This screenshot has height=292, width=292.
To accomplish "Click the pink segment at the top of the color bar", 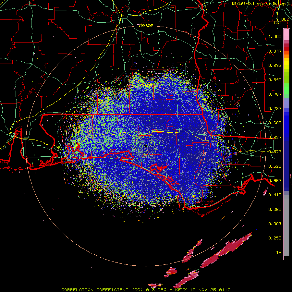I will [286, 35].
